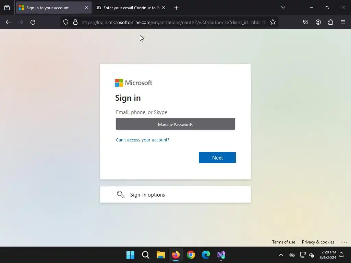Click the forward navigation arrow
The height and width of the screenshot is (263, 351).
tap(21, 22)
